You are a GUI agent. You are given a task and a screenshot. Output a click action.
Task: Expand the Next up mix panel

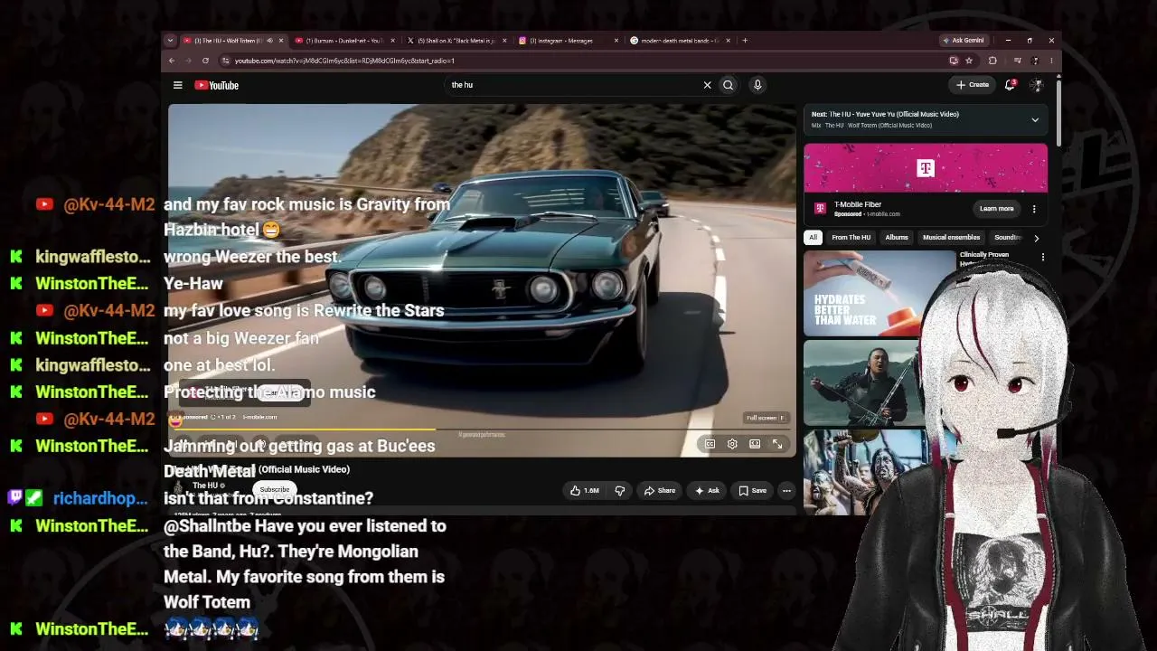pyautogui.click(x=1035, y=119)
